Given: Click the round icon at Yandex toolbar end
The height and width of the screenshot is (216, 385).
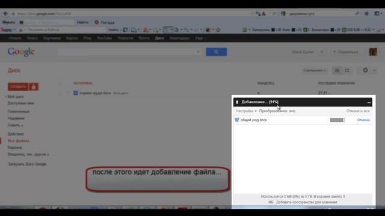Looking at the screenshot, I should tap(218, 30).
